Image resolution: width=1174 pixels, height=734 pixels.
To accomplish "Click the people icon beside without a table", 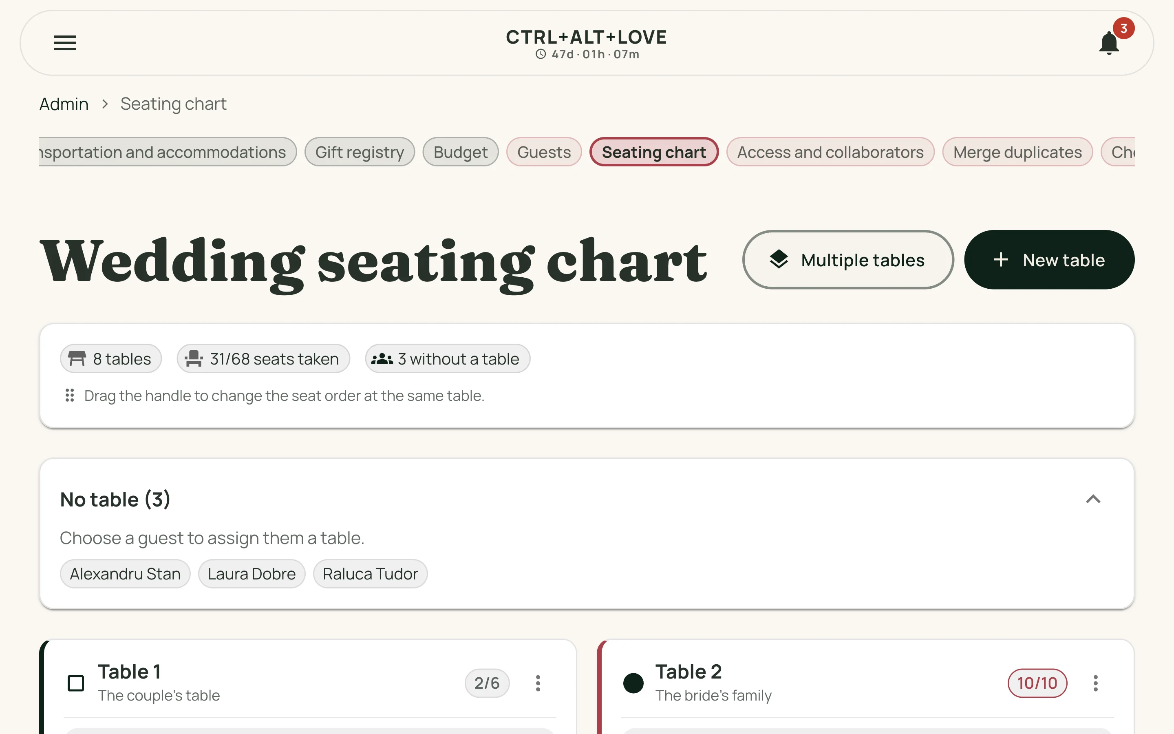I will [x=382, y=359].
